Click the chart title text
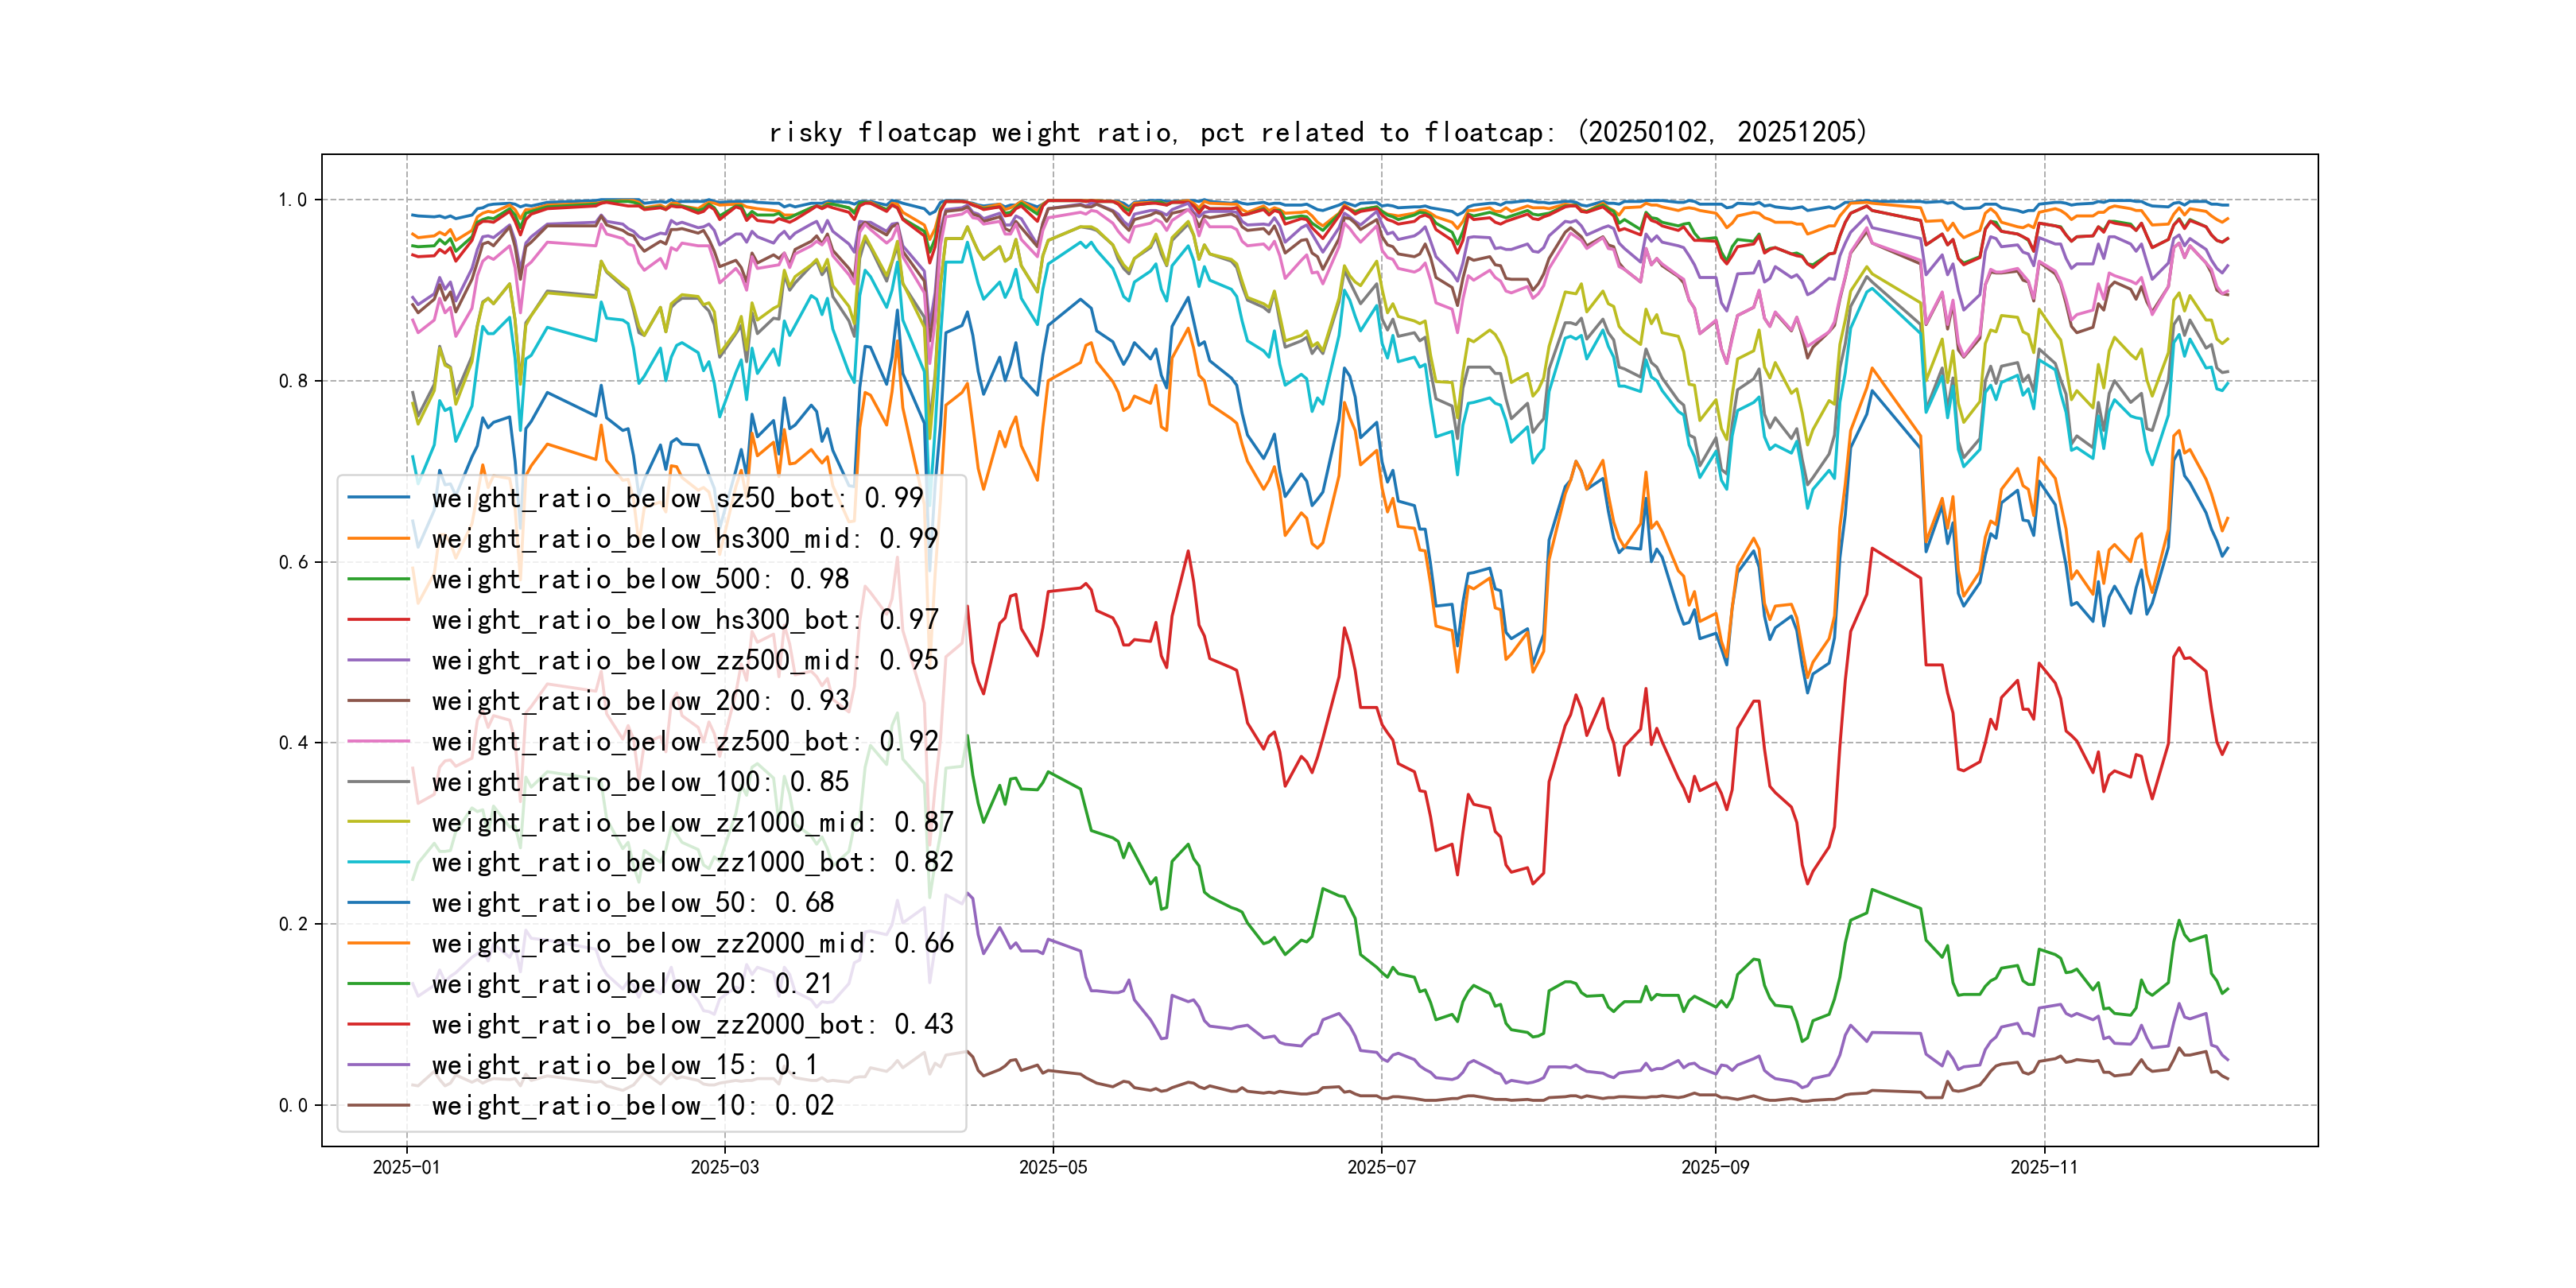This screenshot has height=1288, width=2576. pos(1317,132)
